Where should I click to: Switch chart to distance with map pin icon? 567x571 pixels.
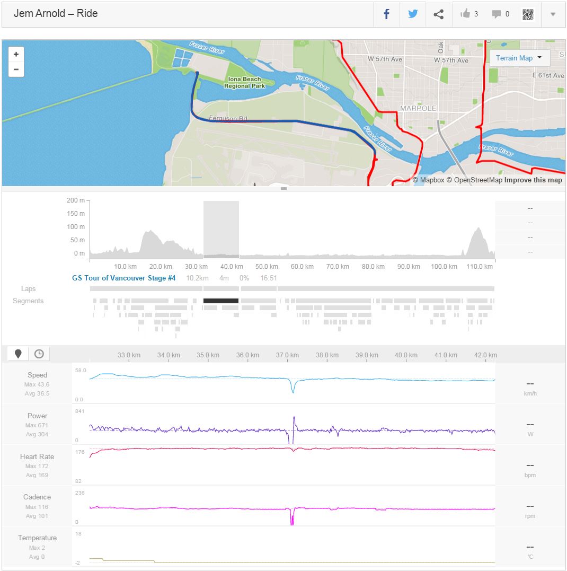pyautogui.click(x=17, y=353)
